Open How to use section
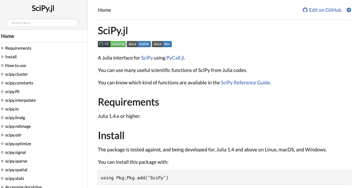 pos(15,65)
